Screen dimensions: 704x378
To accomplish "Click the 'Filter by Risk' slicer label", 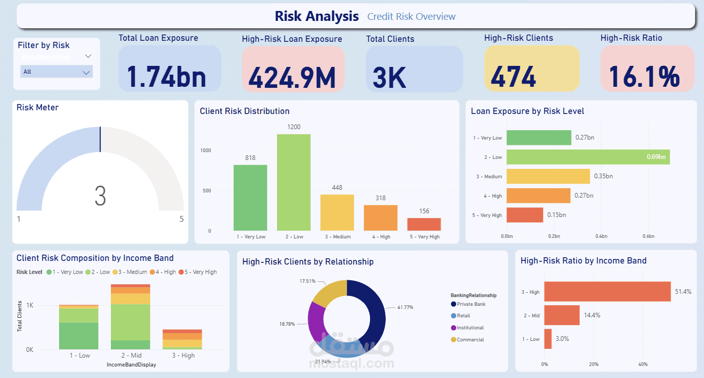I will click(43, 45).
